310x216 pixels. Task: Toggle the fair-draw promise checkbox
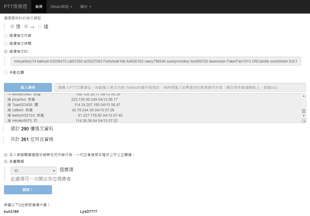click(x=6, y=155)
